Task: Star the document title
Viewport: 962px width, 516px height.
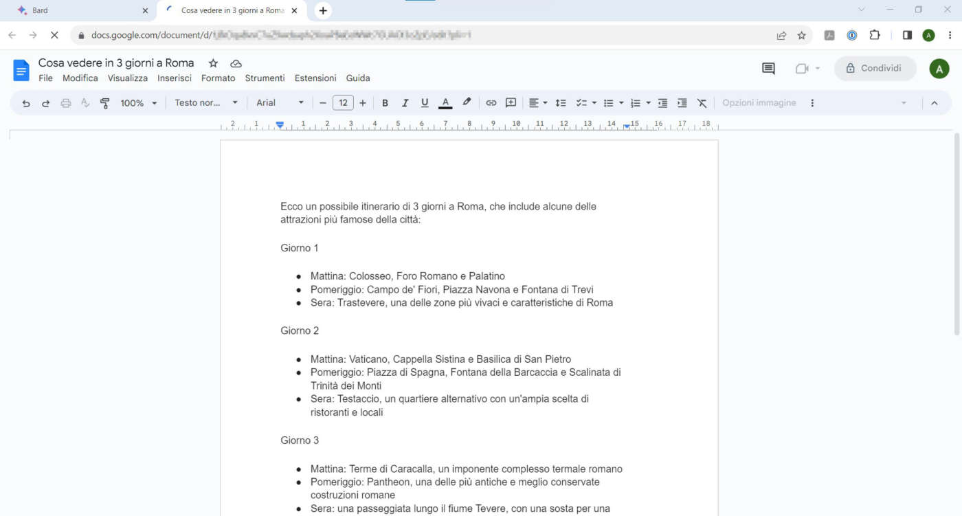Action: [213, 63]
